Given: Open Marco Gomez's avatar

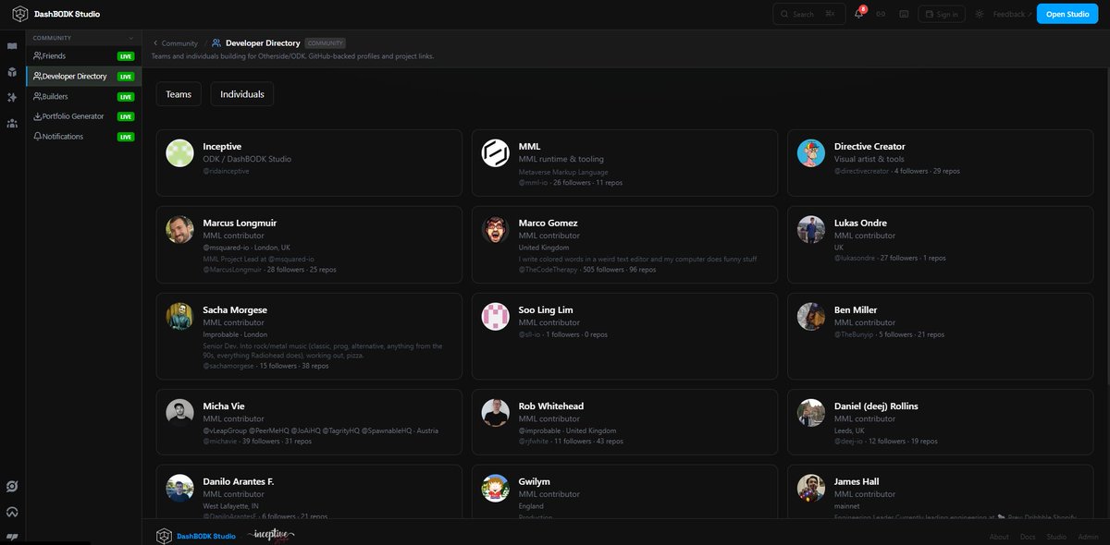Looking at the screenshot, I should point(496,229).
